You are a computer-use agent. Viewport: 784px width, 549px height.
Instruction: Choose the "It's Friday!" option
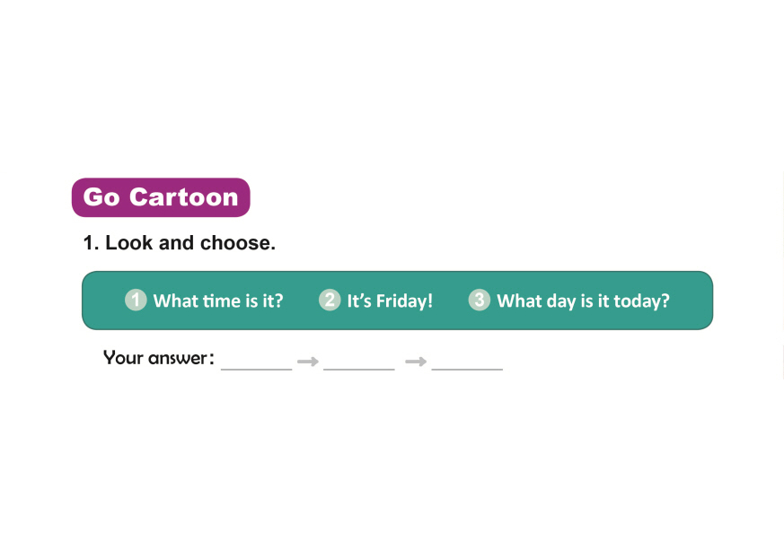pyautogui.click(x=390, y=301)
